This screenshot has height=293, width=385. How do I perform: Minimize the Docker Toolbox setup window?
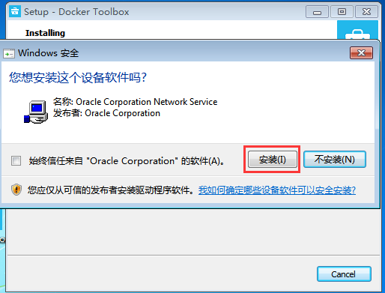pyautogui.click(x=317, y=12)
